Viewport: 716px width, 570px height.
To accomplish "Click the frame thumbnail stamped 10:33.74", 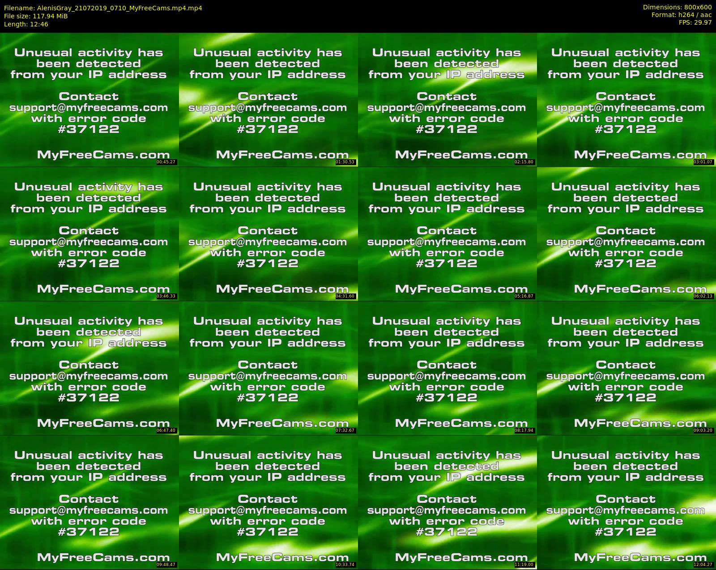I will (x=268, y=502).
